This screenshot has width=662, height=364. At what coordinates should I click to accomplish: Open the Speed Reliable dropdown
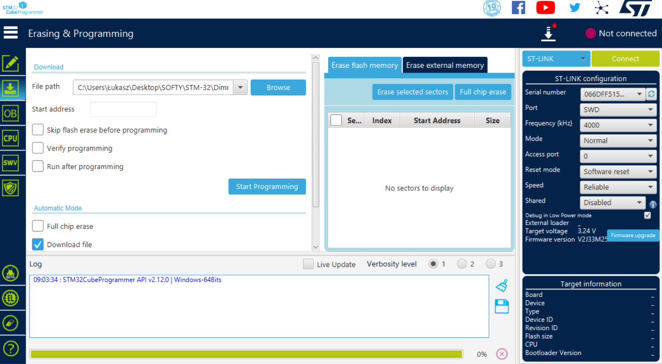(x=618, y=187)
